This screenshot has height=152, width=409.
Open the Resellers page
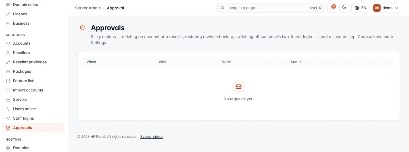(x=34, y=53)
